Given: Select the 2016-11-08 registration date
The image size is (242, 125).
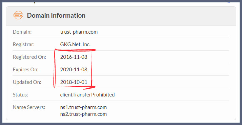Looking at the screenshot, I should pyautogui.click(x=74, y=57).
